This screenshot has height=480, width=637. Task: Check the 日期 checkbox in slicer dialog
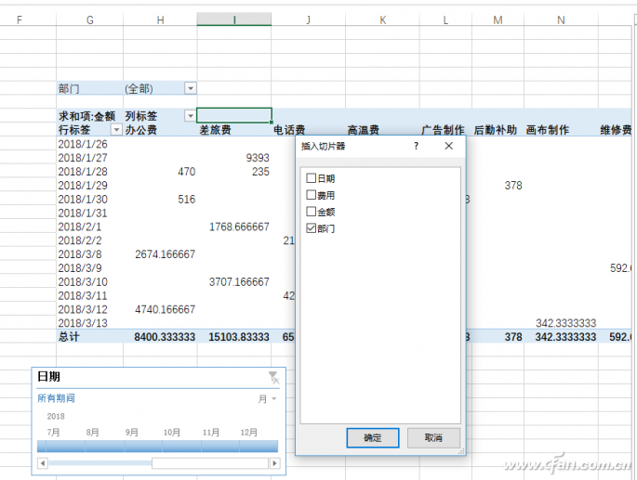pos(312,178)
